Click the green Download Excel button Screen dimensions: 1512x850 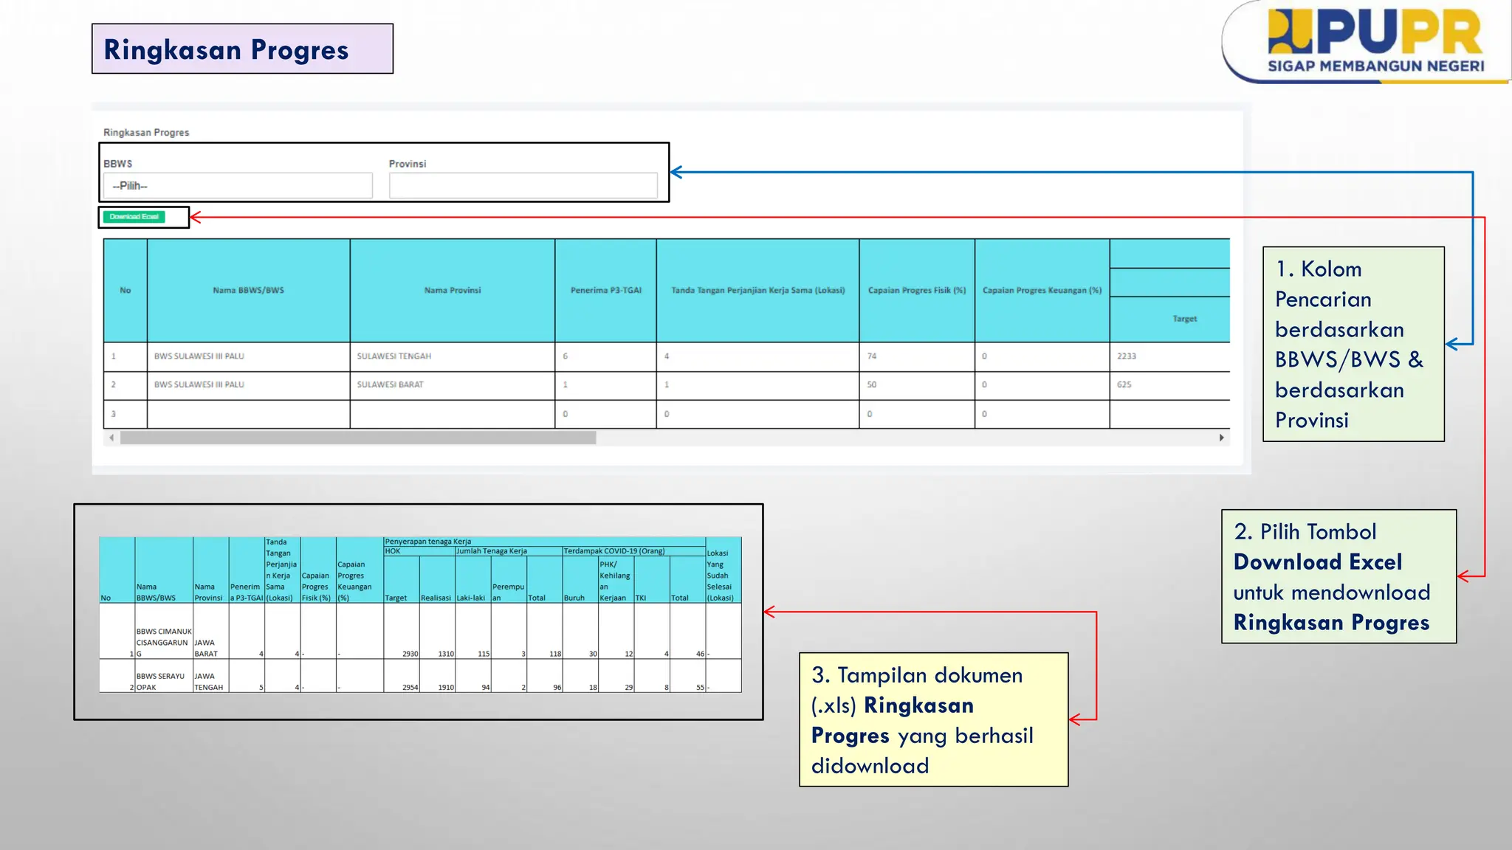tap(134, 217)
